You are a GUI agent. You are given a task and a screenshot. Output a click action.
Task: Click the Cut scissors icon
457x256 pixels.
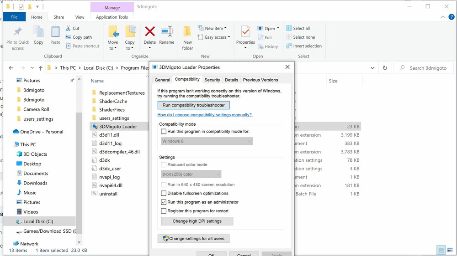tap(68, 28)
